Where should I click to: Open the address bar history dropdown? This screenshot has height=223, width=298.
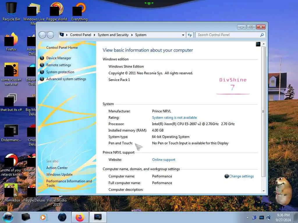[183, 35]
